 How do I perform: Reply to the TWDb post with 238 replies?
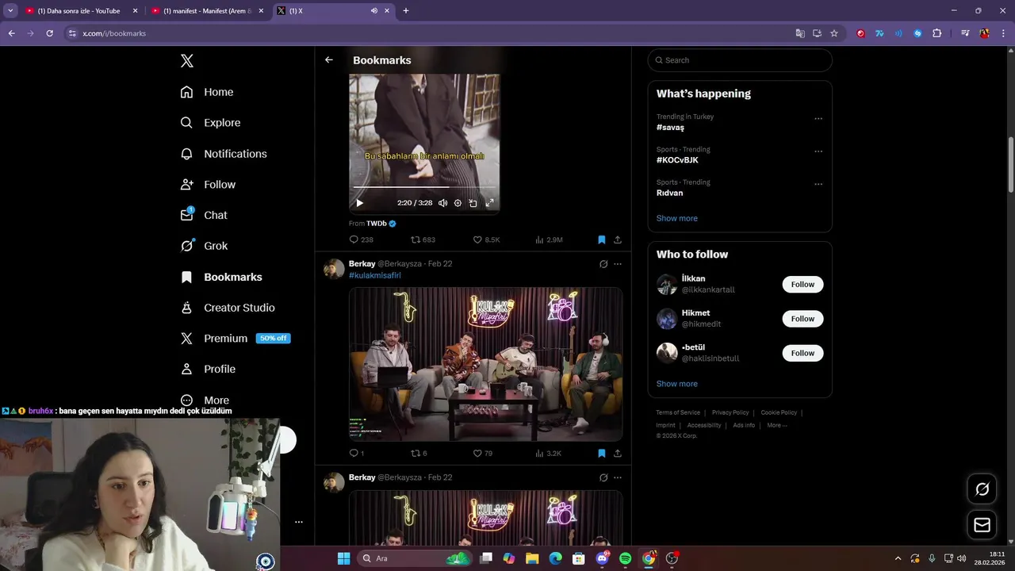(361, 240)
